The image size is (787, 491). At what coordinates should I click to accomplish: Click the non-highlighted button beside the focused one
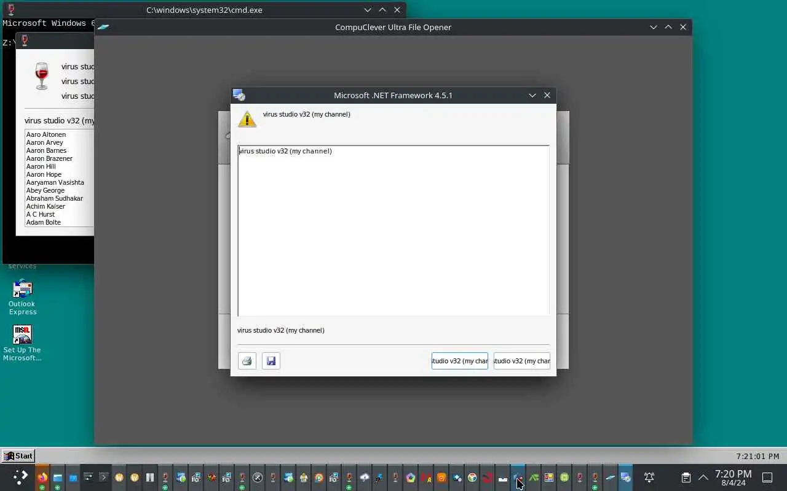pos(522,361)
